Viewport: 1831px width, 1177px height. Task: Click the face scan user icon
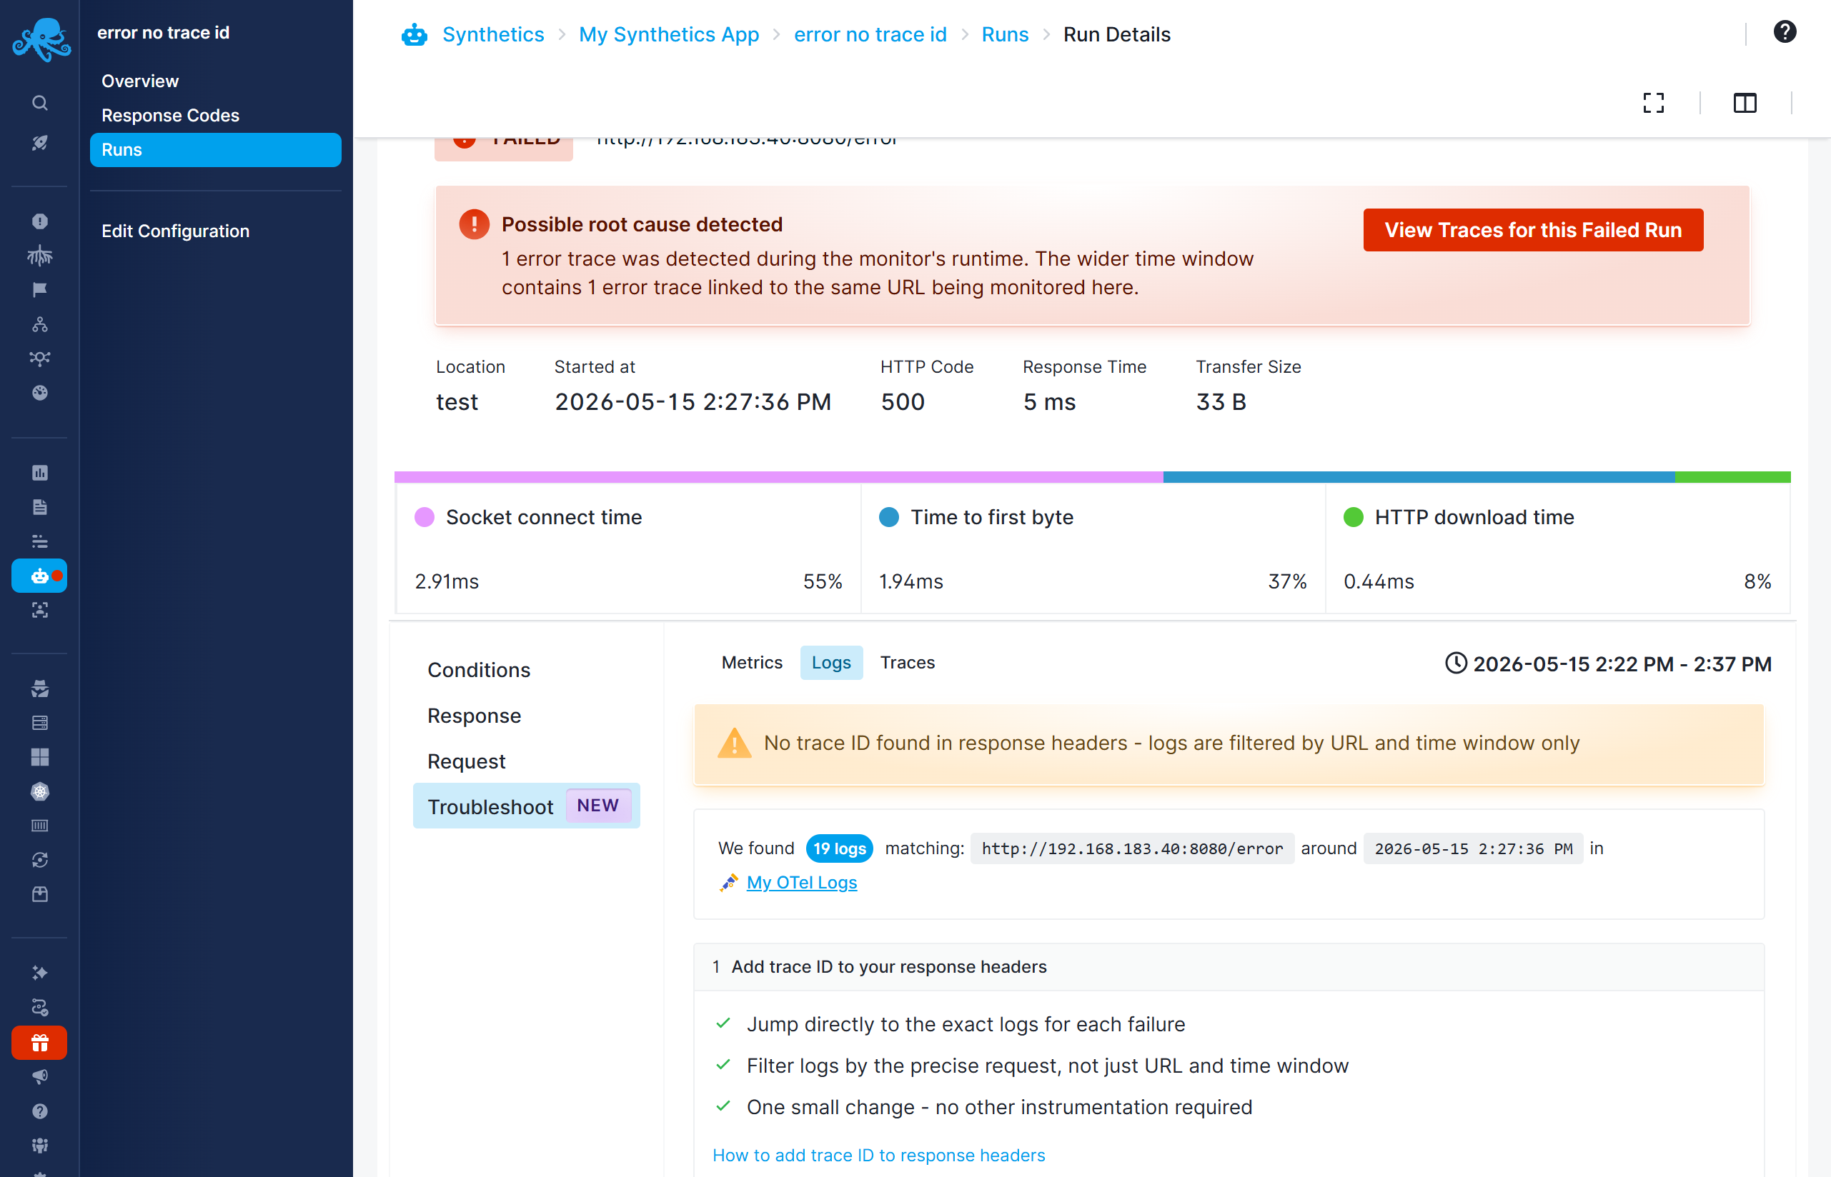[40, 610]
